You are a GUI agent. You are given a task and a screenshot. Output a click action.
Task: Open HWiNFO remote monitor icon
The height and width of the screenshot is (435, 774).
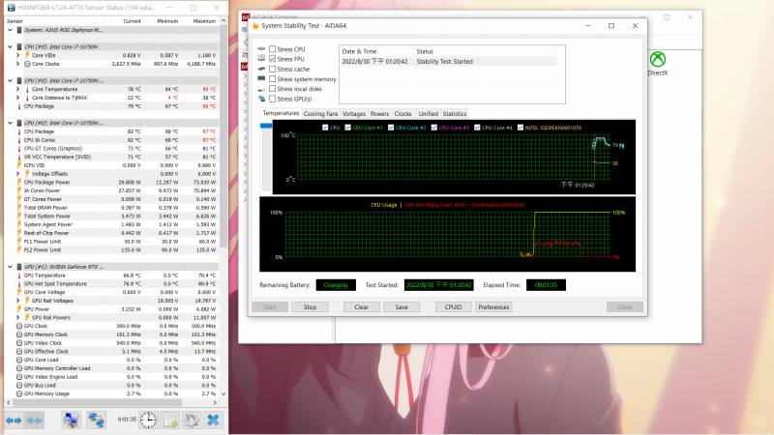click(71, 420)
